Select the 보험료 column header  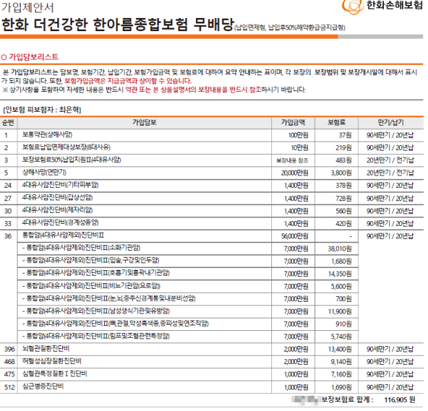(x=337, y=123)
